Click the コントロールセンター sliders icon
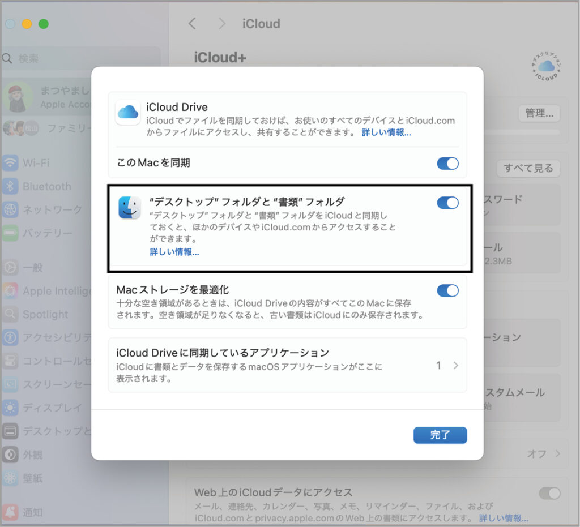 click(x=10, y=361)
